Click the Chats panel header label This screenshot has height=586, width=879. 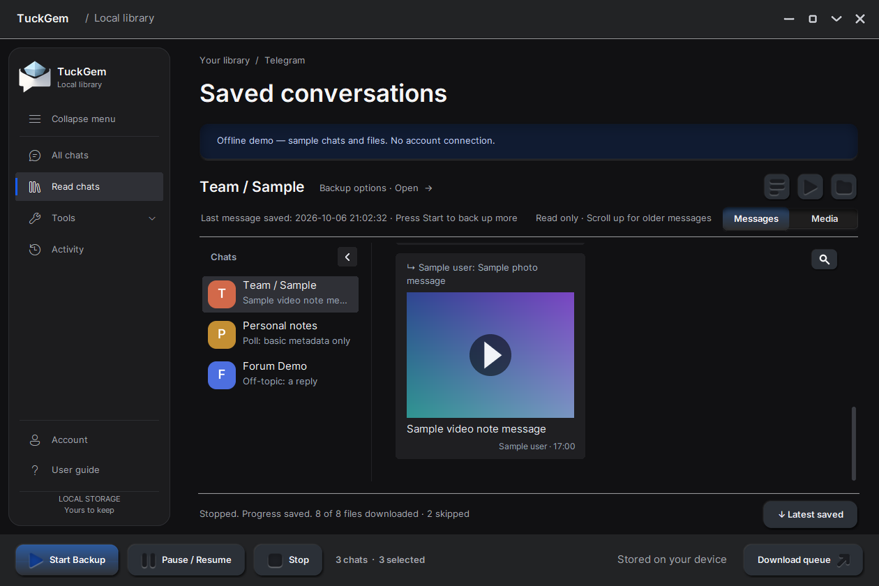[x=223, y=257]
